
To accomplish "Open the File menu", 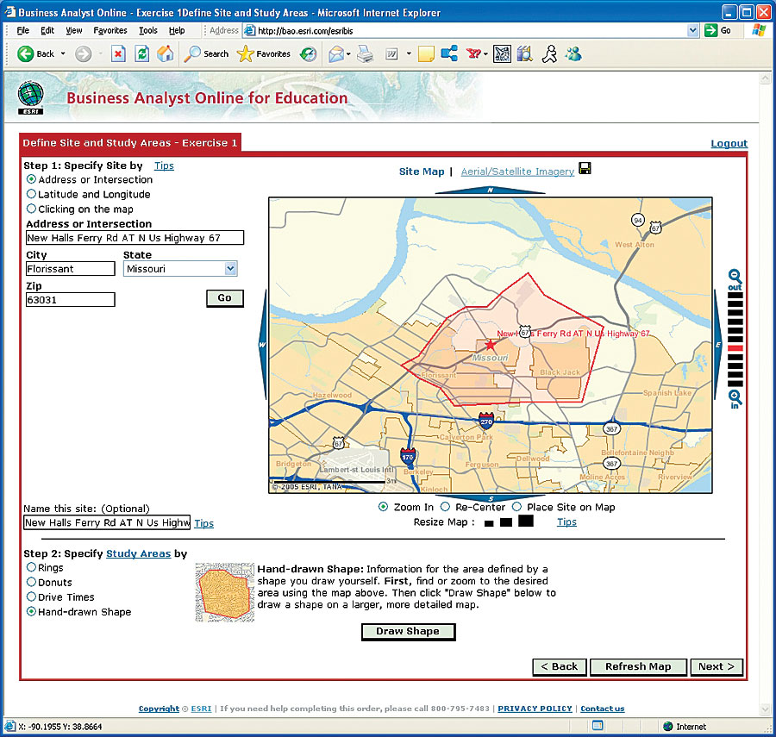I will pyautogui.click(x=22, y=31).
